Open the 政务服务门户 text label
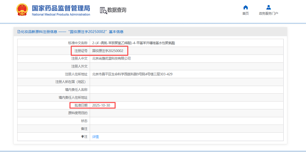306x152 pixels. tap(268, 13)
